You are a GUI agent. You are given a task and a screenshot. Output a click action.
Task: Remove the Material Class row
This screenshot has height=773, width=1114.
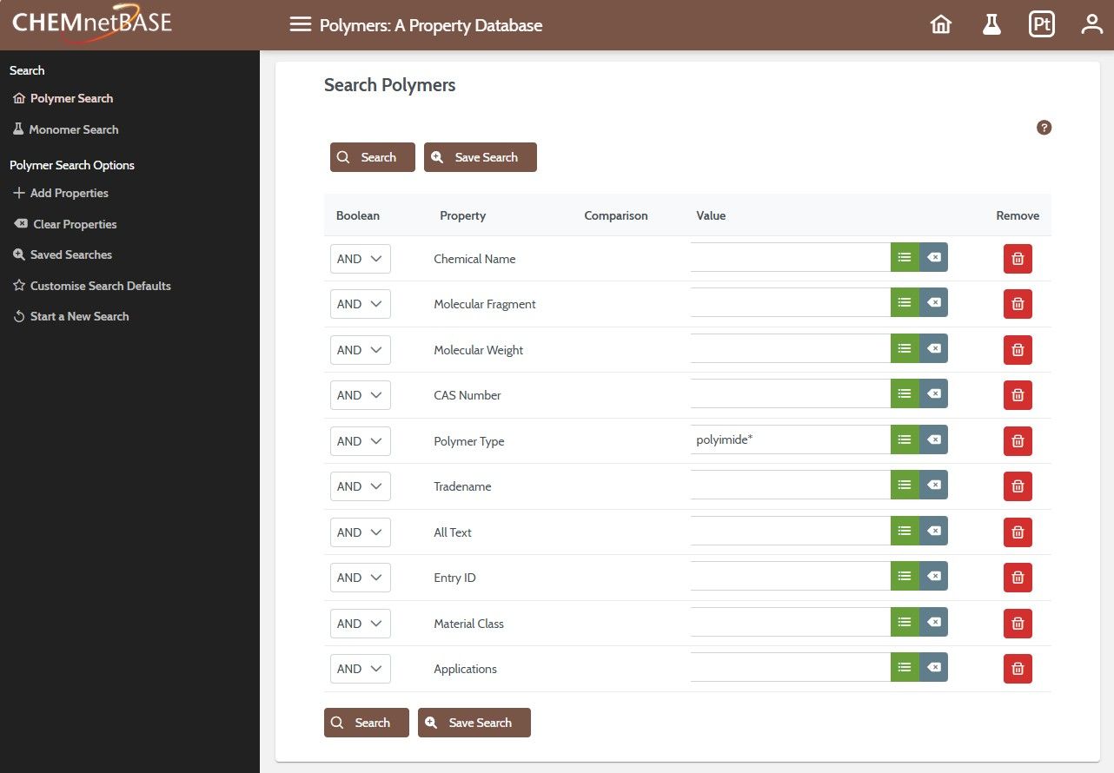click(x=1018, y=624)
